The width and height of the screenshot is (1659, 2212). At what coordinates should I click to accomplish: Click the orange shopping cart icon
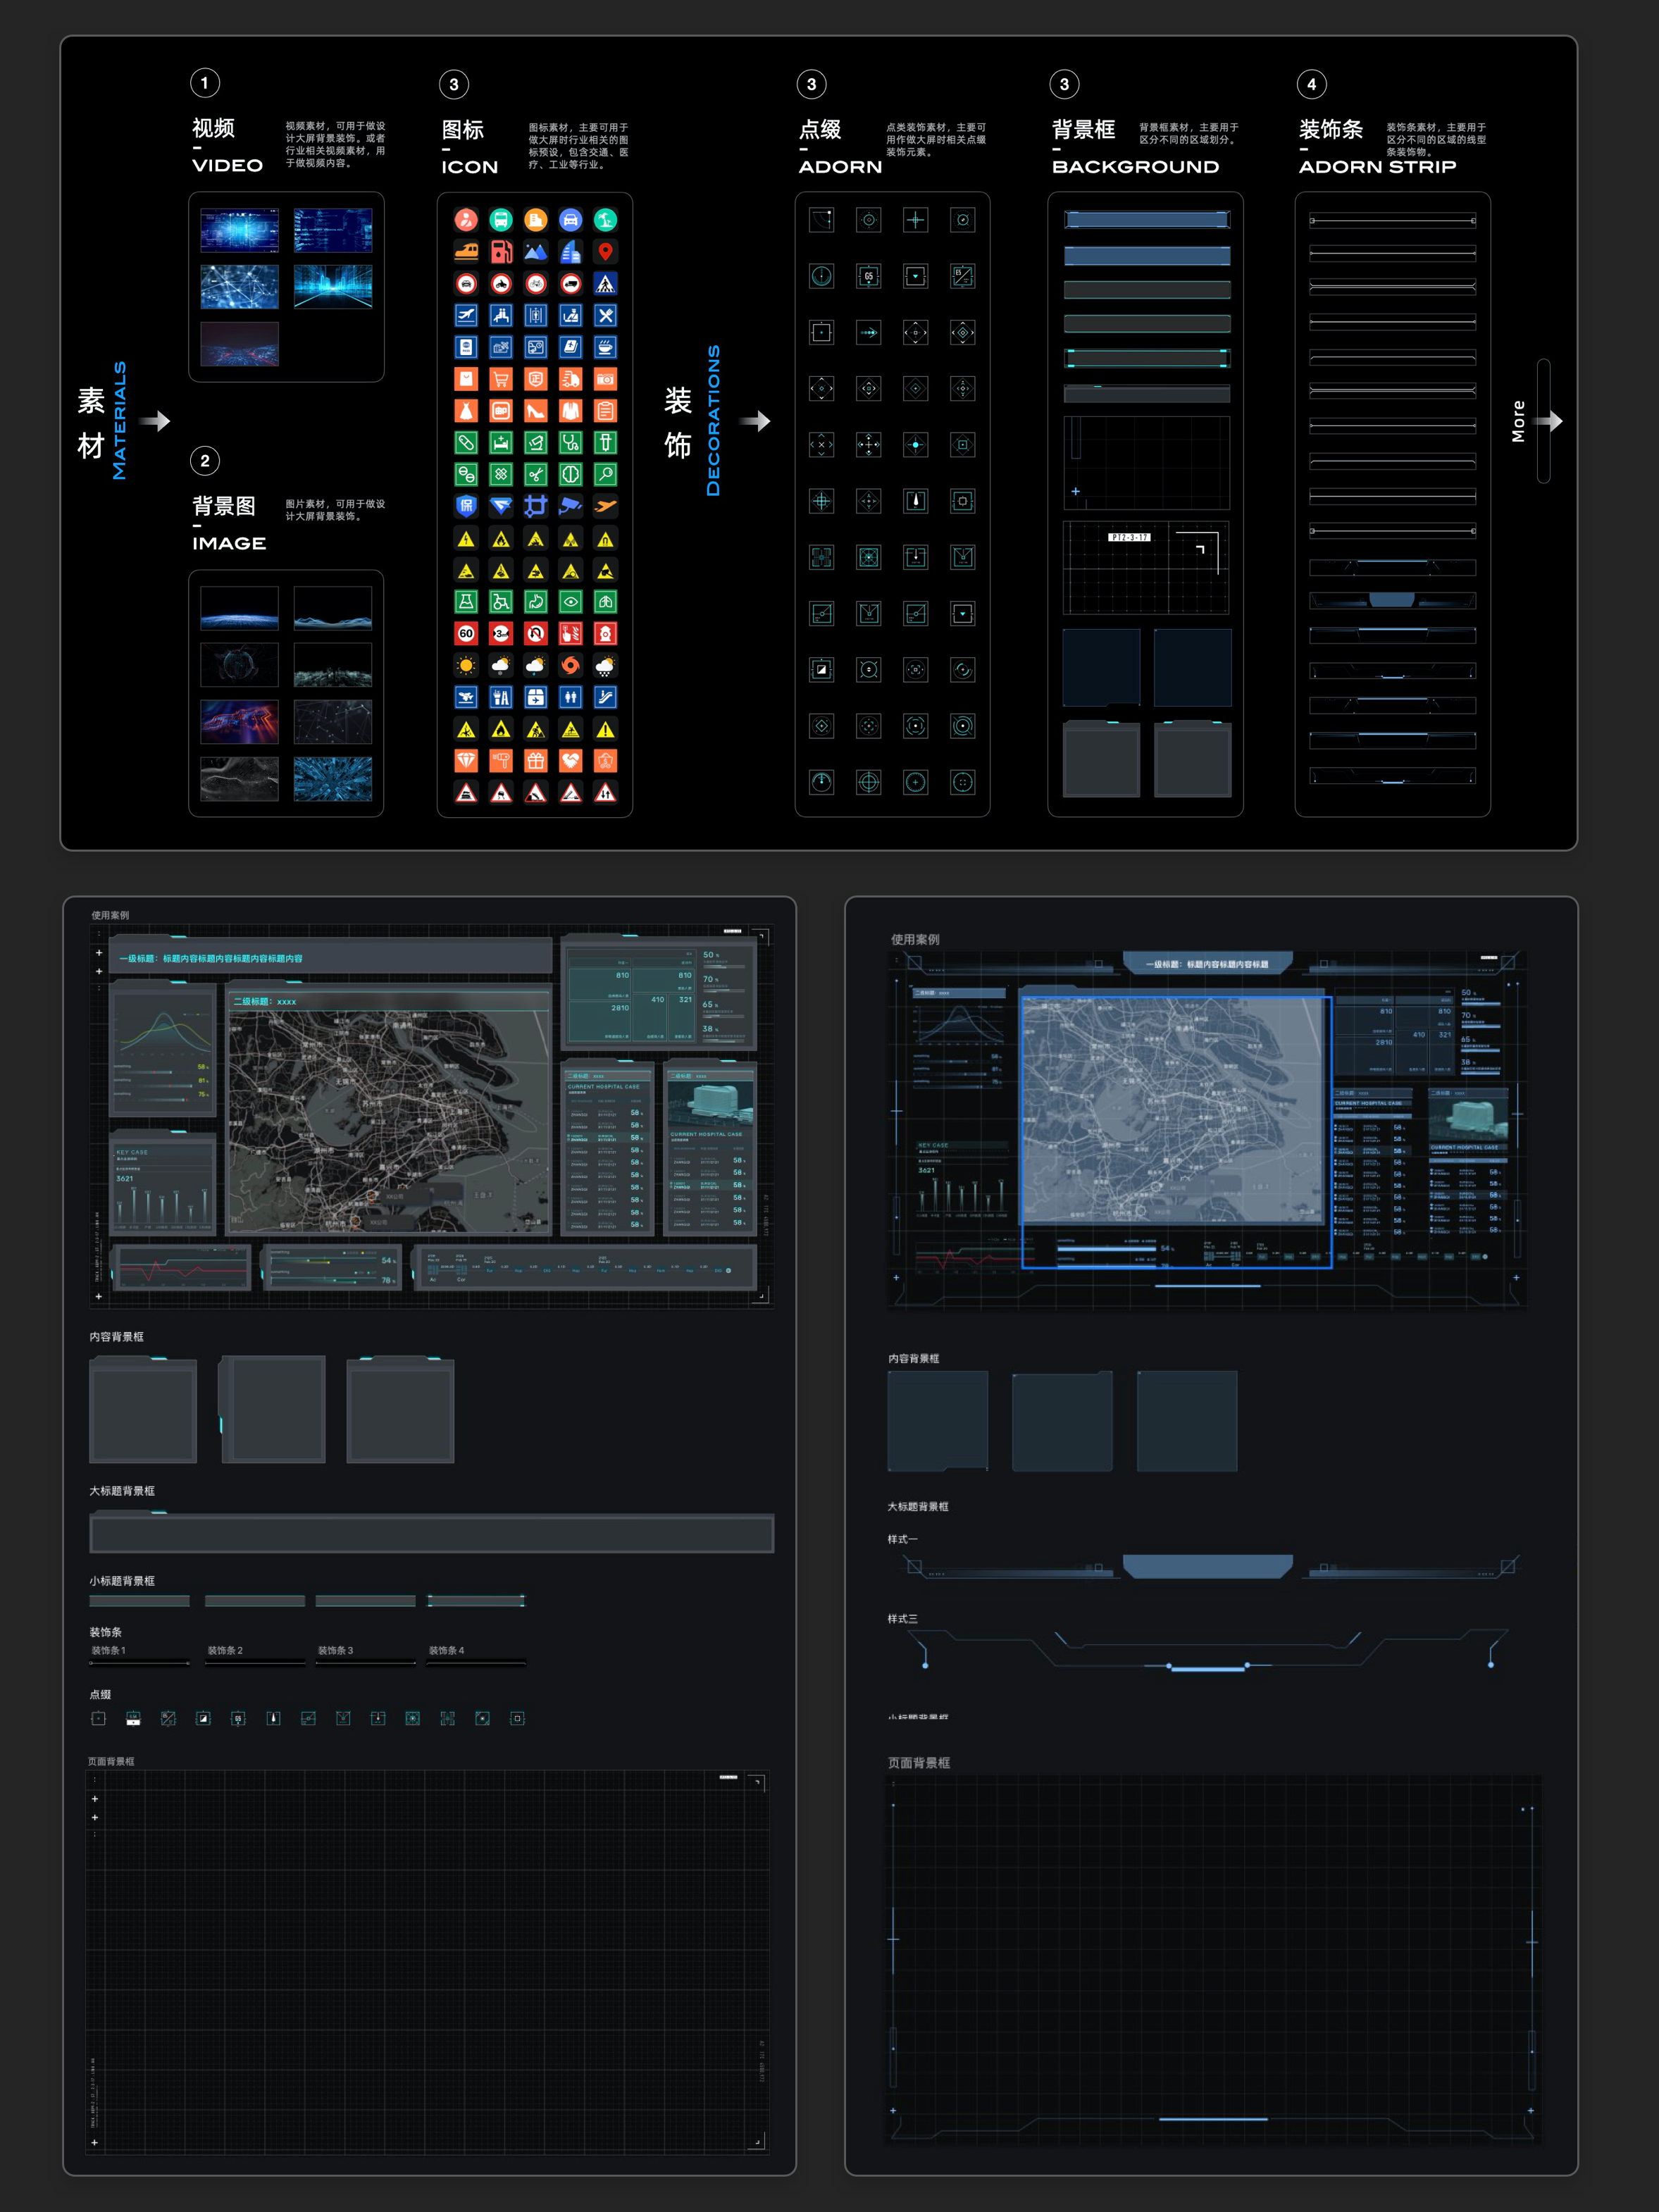[x=501, y=379]
